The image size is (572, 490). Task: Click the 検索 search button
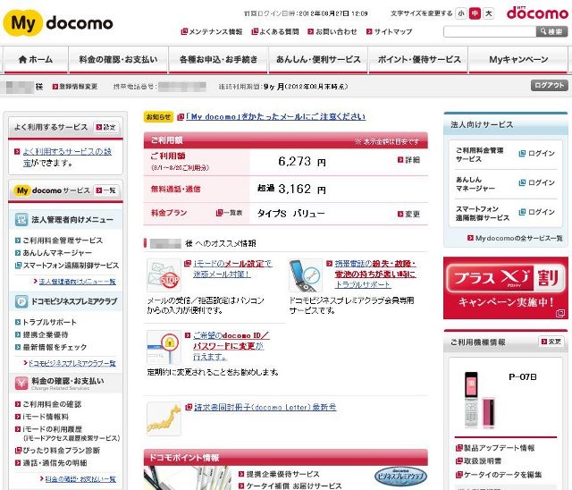(552, 31)
